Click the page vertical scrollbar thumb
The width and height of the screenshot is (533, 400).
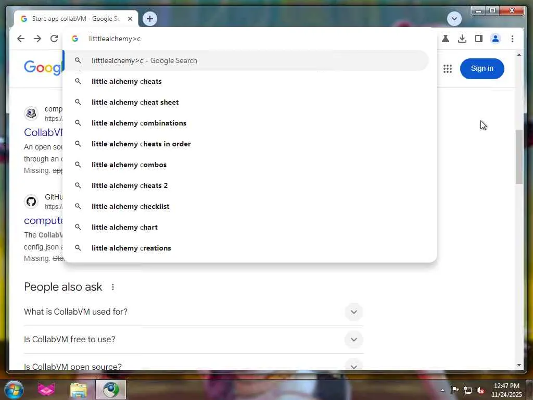(519, 156)
